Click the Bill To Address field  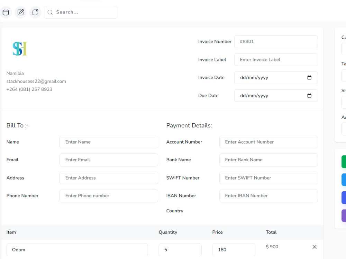[x=109, y=178]
